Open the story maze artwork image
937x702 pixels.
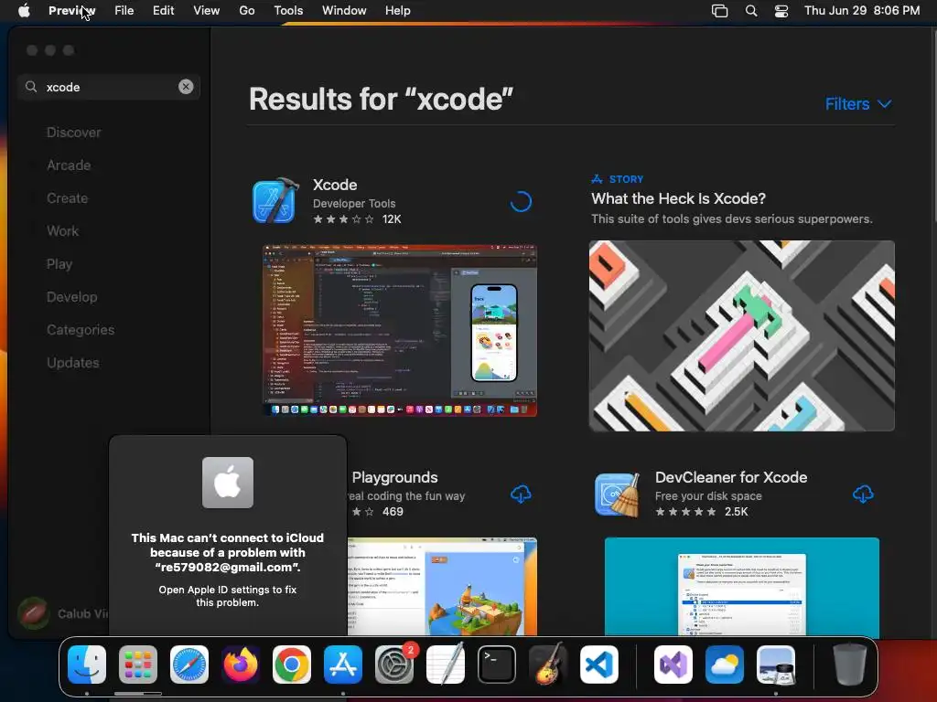tap(741, 335)
